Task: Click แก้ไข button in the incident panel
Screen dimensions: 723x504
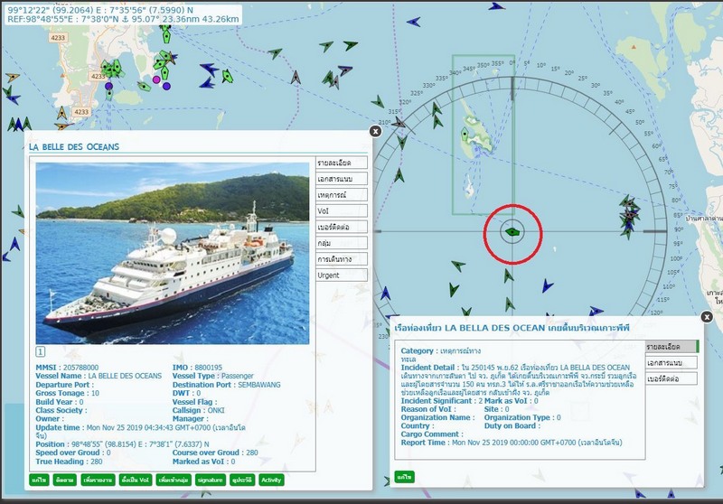Action: tap(404, 477)
